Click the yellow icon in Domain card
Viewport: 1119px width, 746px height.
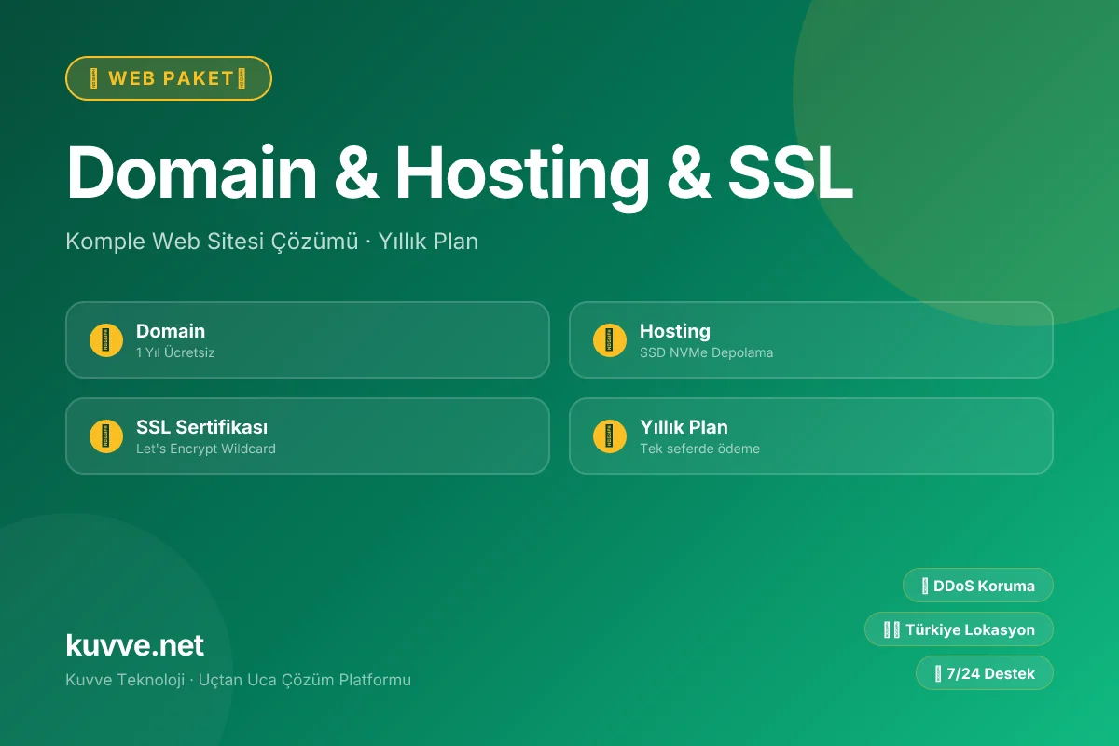(106, 340)
